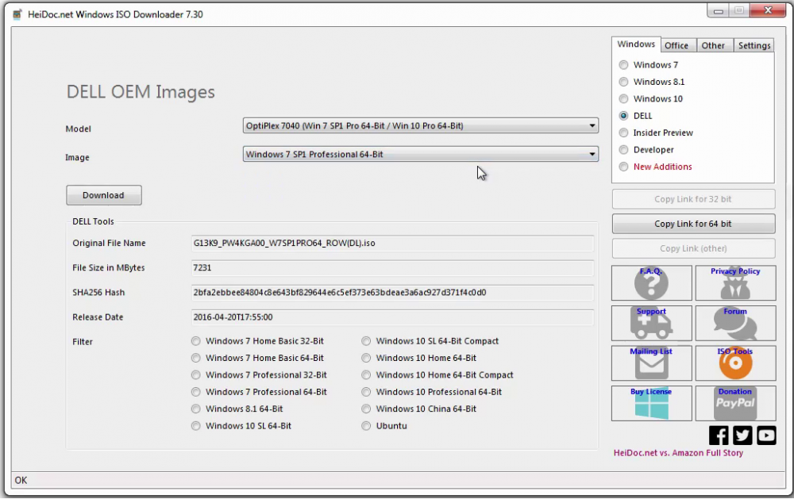
Task: Open the Facebook icon
Action: coord(719,435)
